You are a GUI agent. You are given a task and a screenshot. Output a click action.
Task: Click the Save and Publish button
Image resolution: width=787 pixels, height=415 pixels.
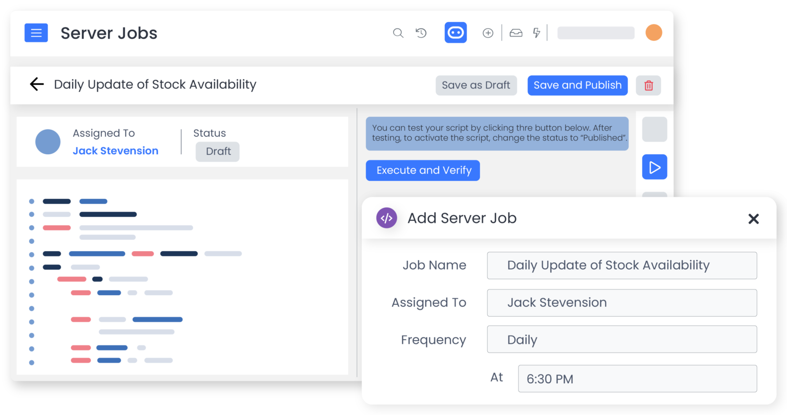(577, 85)
